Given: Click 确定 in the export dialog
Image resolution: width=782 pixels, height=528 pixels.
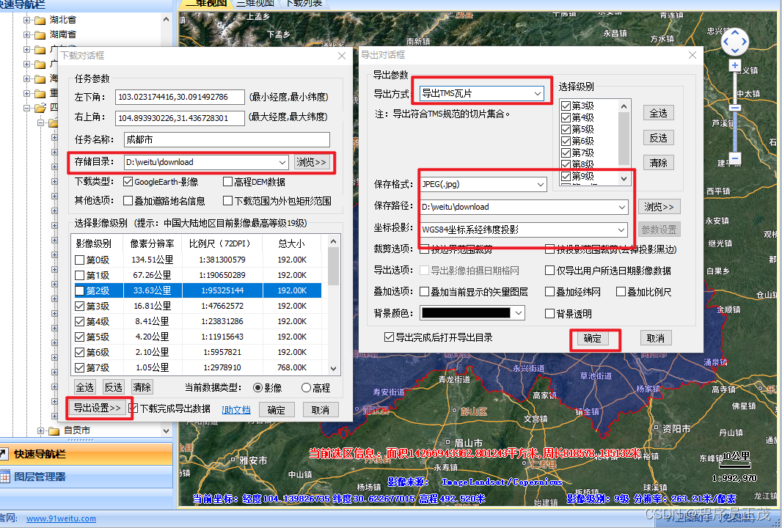Looking at the screenshot, I should pyautogui.click(x=595, y=337).
